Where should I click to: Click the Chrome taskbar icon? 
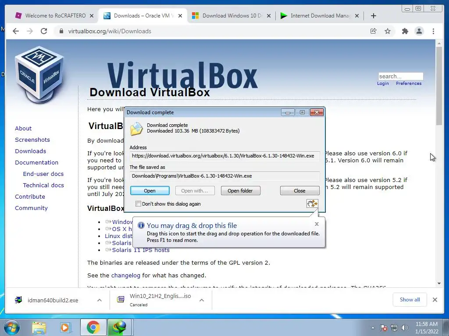coord(93,328)
